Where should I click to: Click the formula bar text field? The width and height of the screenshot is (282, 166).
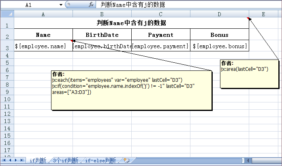(x=186, y=5)
